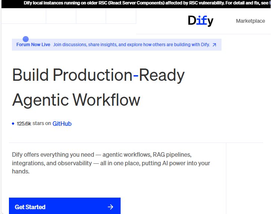The width and height of the screenshot is (271, 214).
Task: Click the Get Started button
Action: (x=65, y=207)
